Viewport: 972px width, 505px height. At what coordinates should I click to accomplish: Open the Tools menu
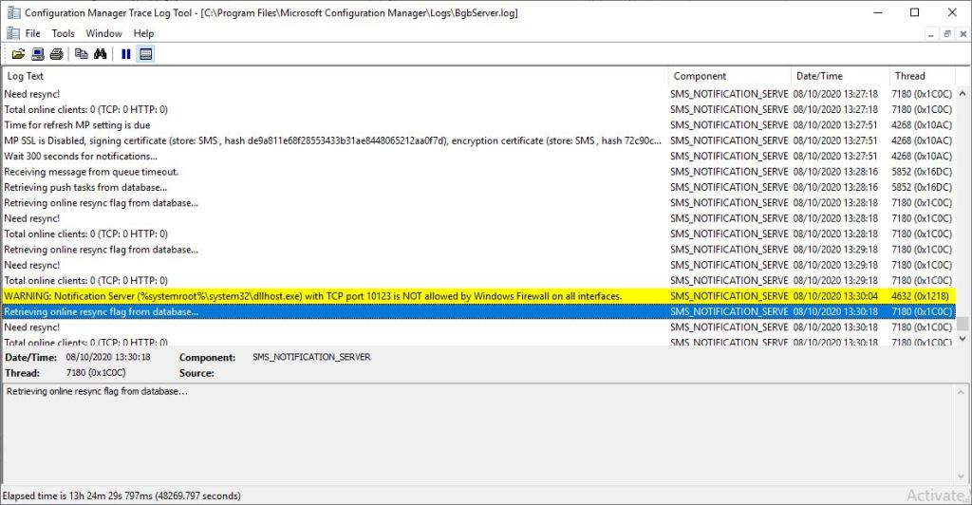63,33
